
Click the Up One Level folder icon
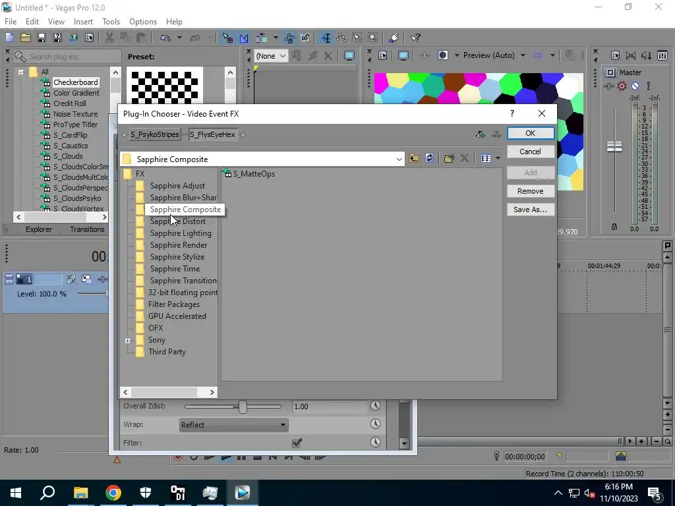[414, 158]
